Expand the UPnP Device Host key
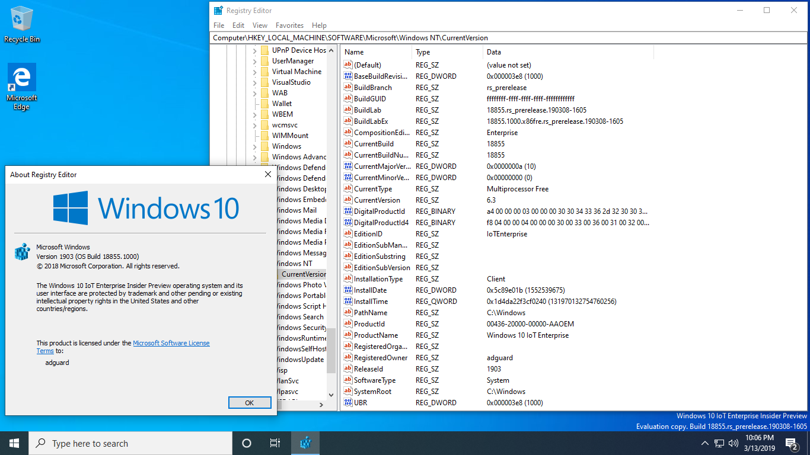 [x=254, y=50]
